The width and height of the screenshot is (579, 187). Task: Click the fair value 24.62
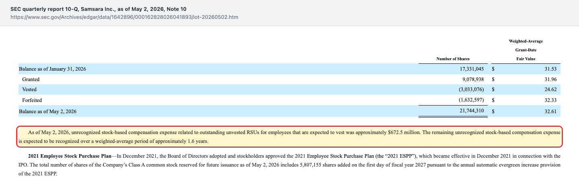550,89
